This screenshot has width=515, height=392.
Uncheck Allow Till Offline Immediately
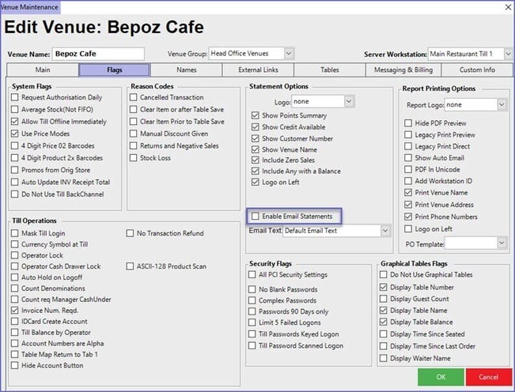click(x=15, y=122)
